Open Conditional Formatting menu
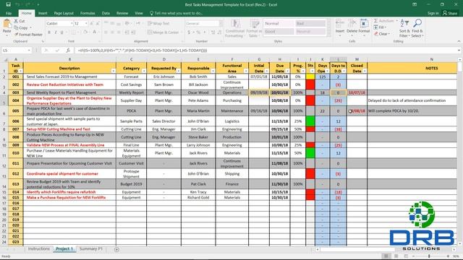This screenshot has height=260, width=463. [235, 28]
